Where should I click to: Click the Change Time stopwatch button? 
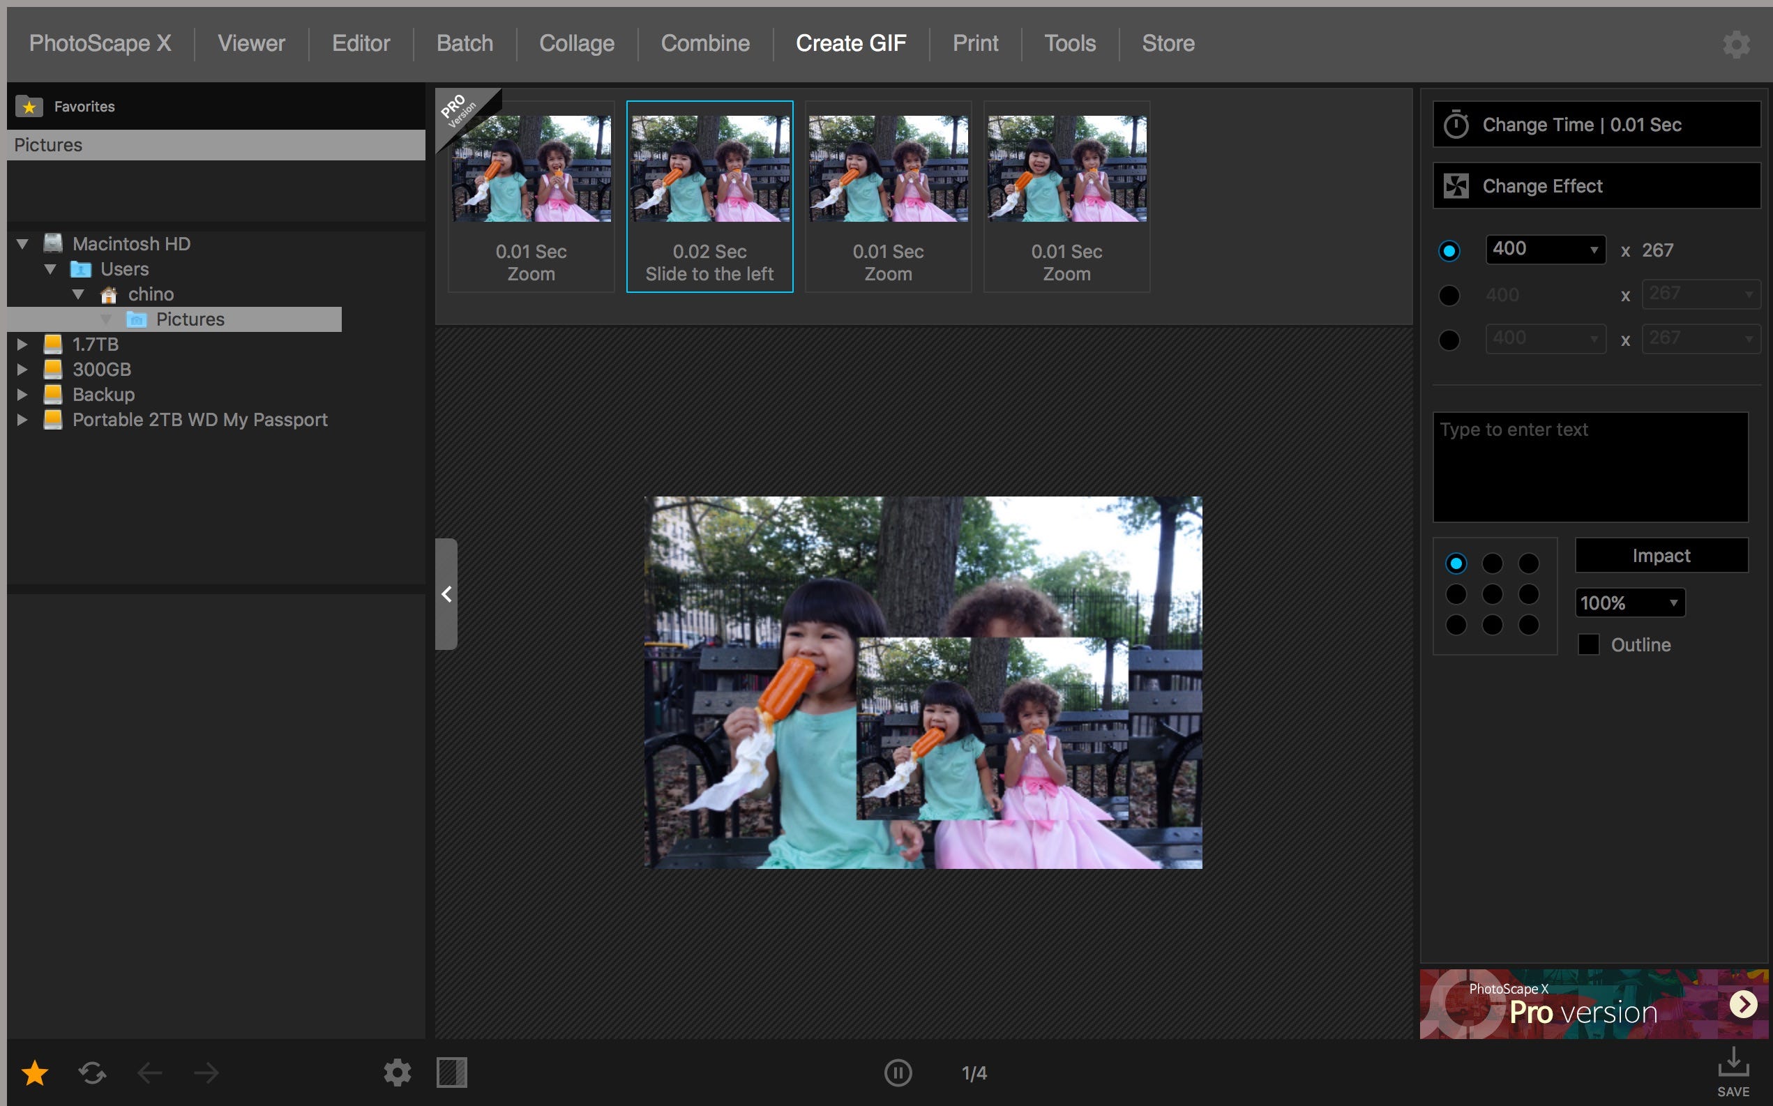click(1596, 124)
